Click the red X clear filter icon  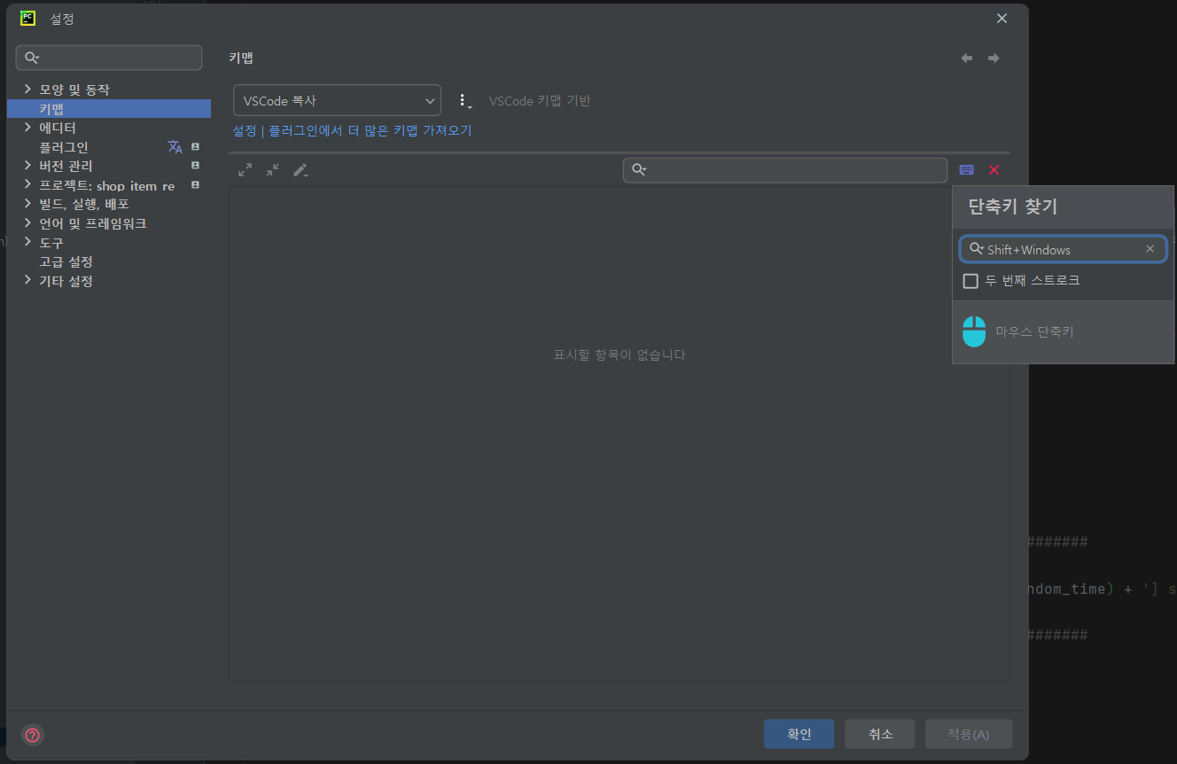994,170
